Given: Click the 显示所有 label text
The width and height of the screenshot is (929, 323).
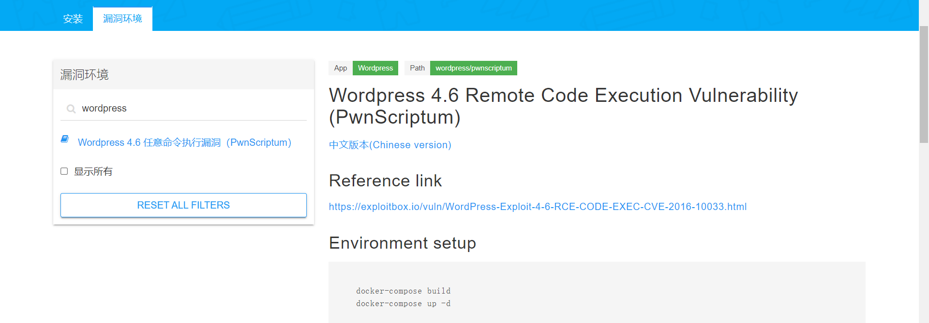Looking at the screenshot, I should coord(93,171).
